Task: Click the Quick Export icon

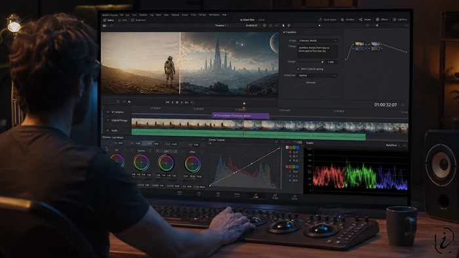Action: 320,20
